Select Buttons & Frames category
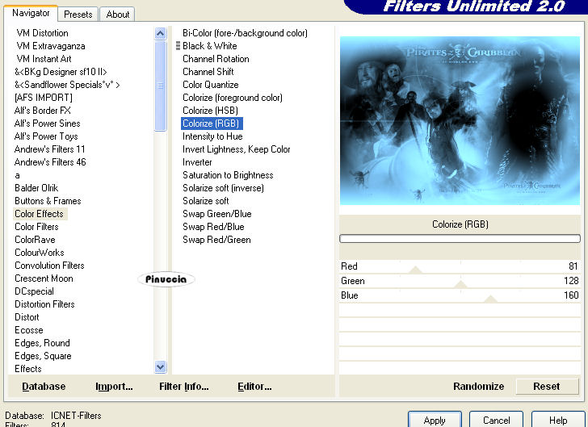This screenshot has height=427, width=588. pyautogui.click(x=48, y=201)
